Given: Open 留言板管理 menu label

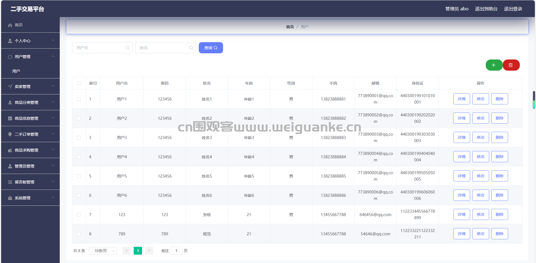Looking at the screenshot, I should pyautogui.click(x=25, y=182).
